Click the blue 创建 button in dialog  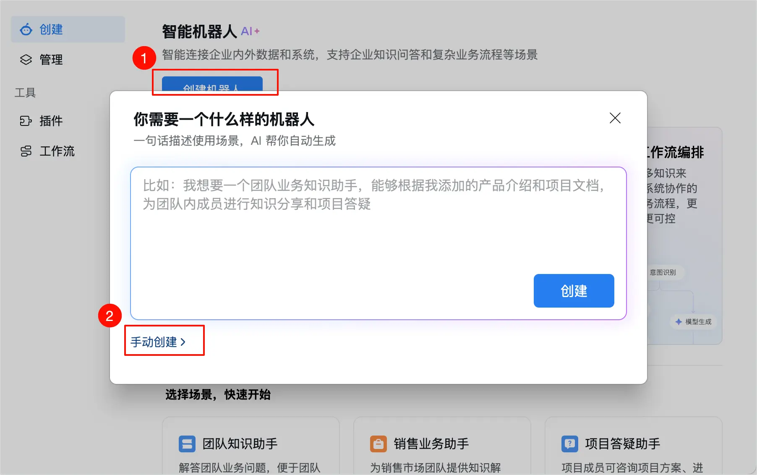click(x=573, y=290)
